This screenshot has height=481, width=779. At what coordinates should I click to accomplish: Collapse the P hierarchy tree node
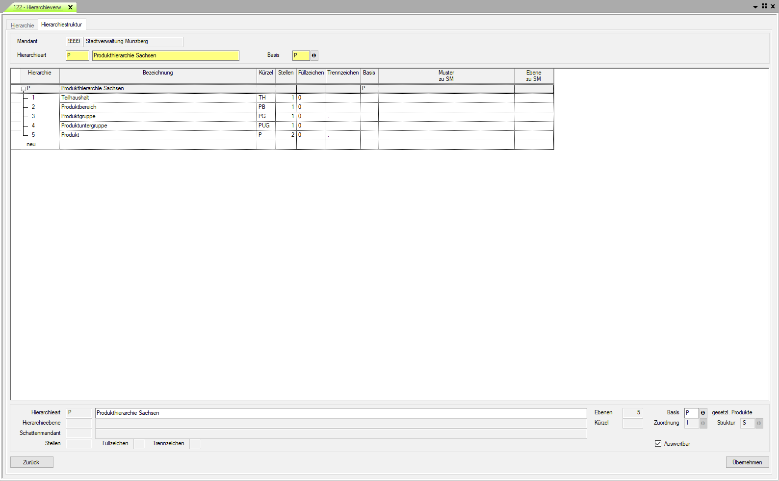[23, 89]
